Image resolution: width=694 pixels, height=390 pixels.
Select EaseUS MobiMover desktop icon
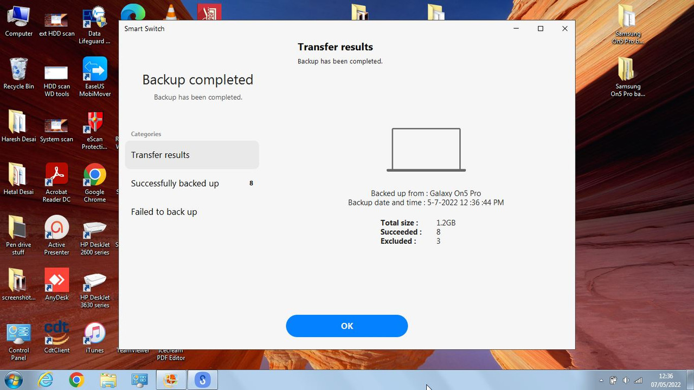tap(95, 78)
